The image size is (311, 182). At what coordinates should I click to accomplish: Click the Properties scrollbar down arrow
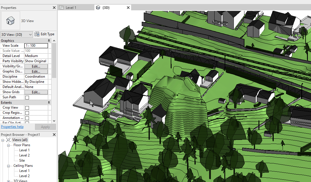click(54, 121)
